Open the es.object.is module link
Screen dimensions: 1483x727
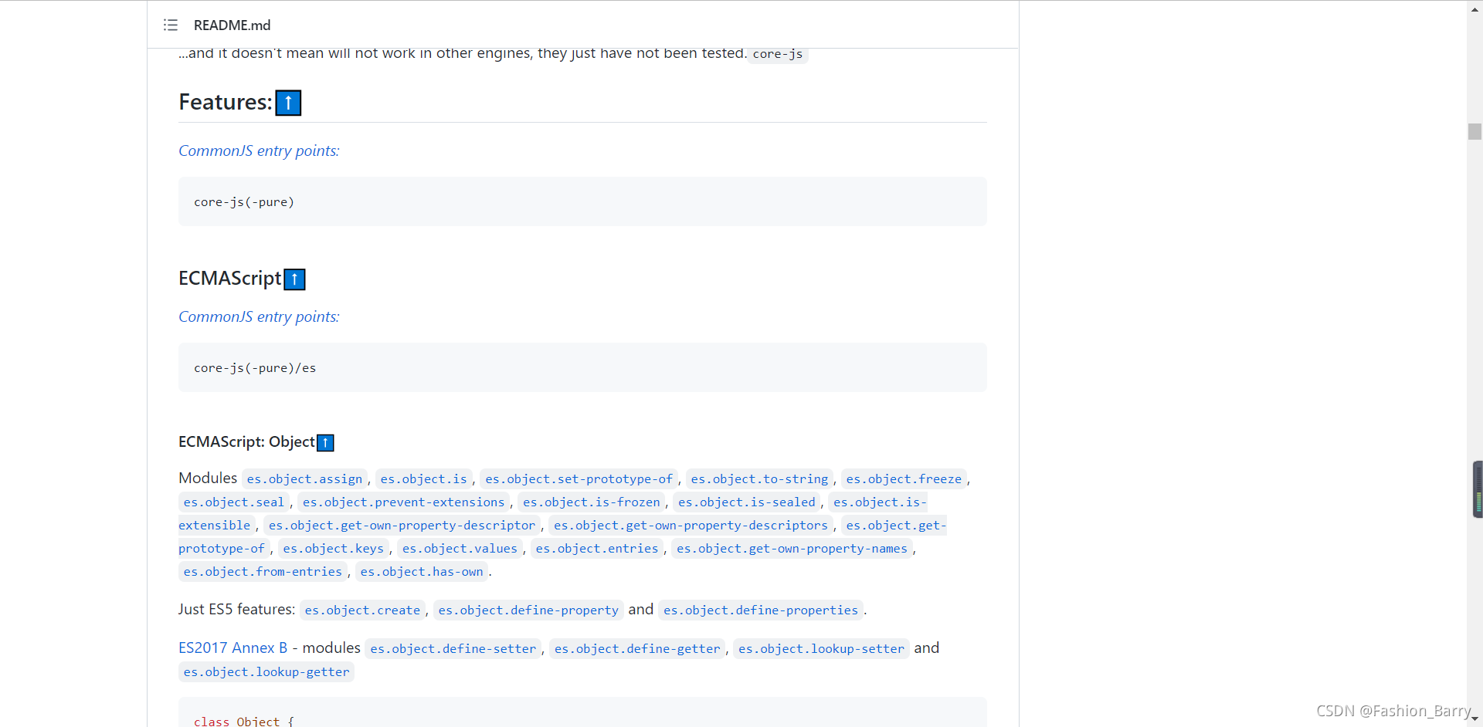click(x=423, y=479)
